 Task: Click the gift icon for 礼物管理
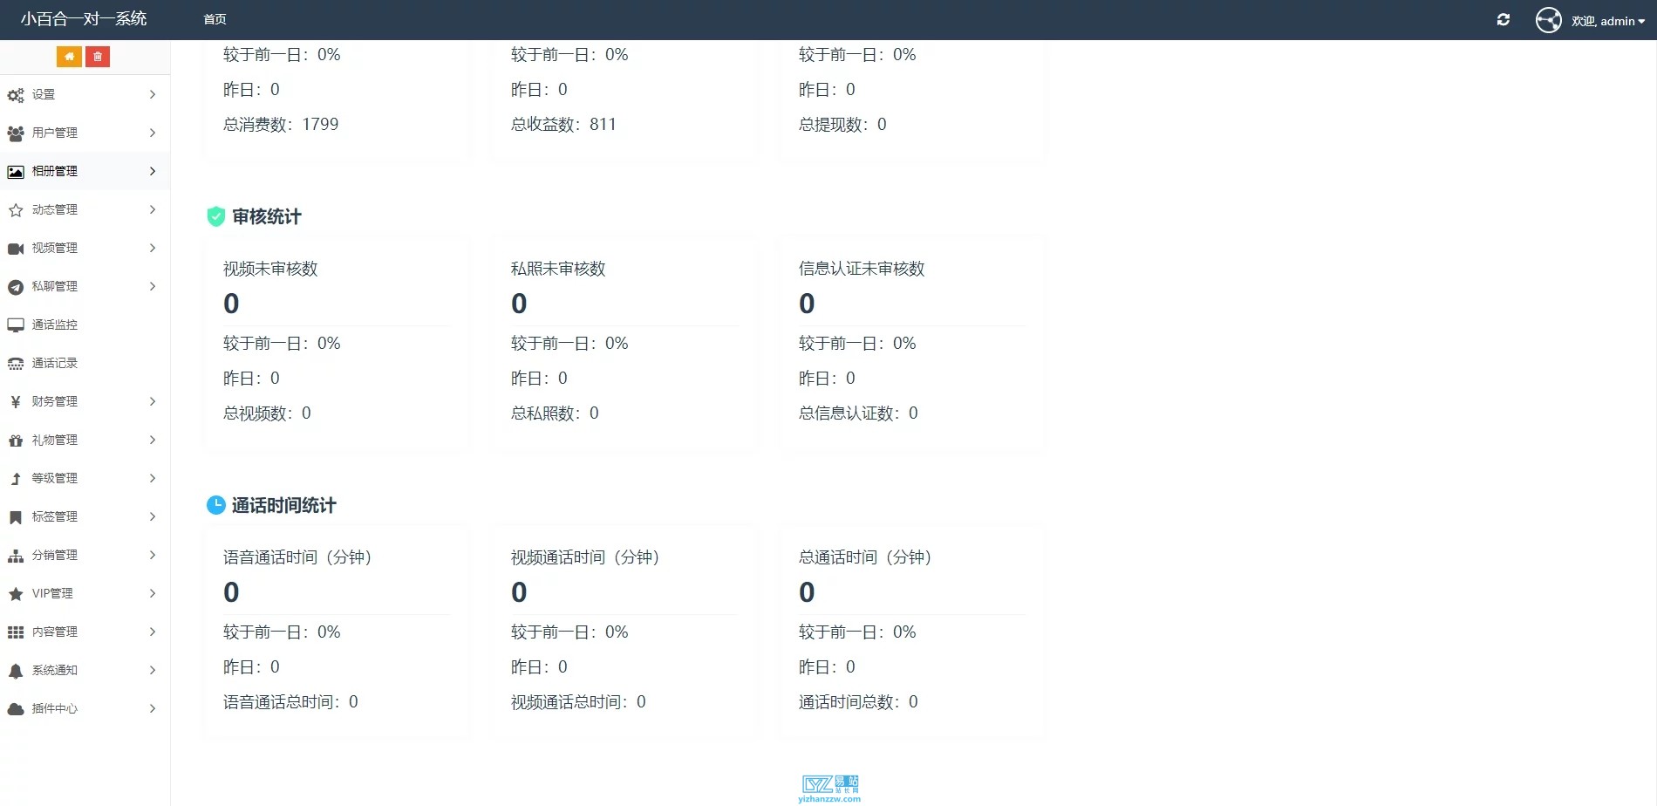pyautogui.click(x=15, y=440)
